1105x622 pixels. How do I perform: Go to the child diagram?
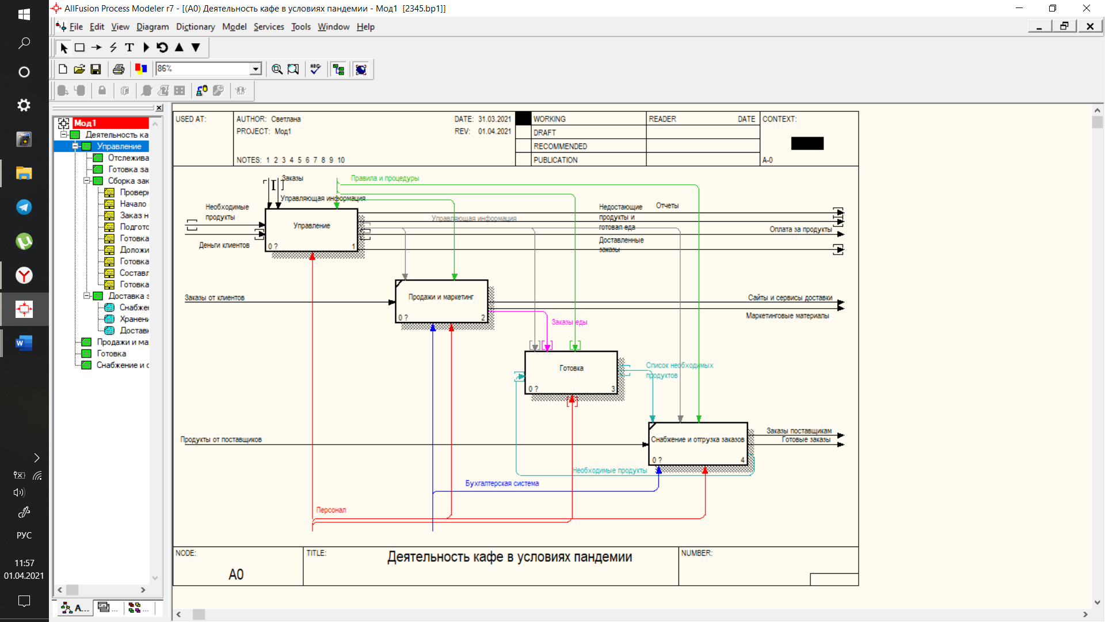(196, 48)
